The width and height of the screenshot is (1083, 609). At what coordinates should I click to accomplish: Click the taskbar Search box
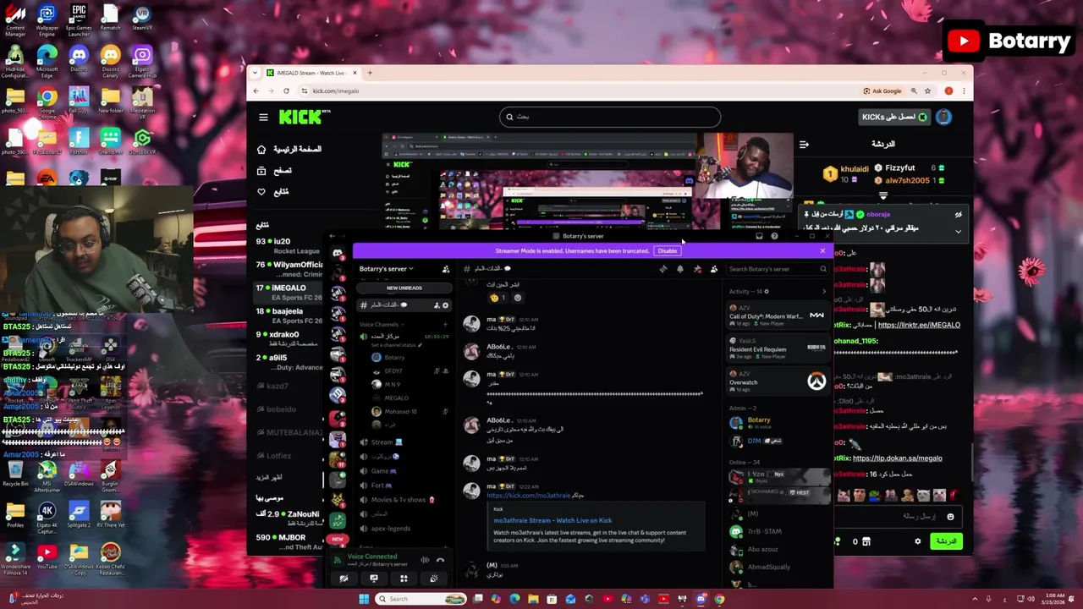click(421, 599)
